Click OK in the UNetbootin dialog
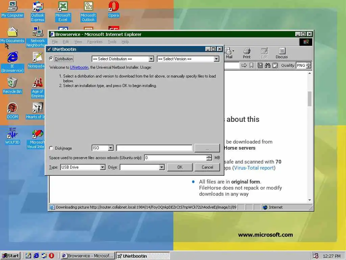The height and width of the screenshot is (260, 346). [x=180, y=167]
